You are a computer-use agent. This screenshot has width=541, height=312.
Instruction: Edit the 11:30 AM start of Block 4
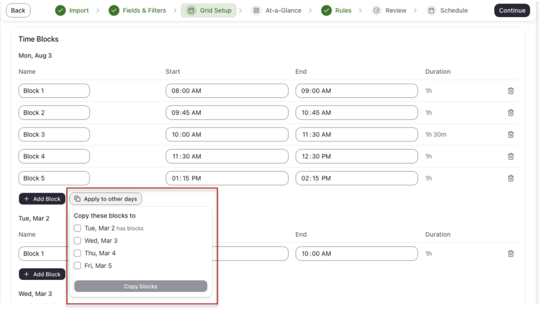(227, 156)
